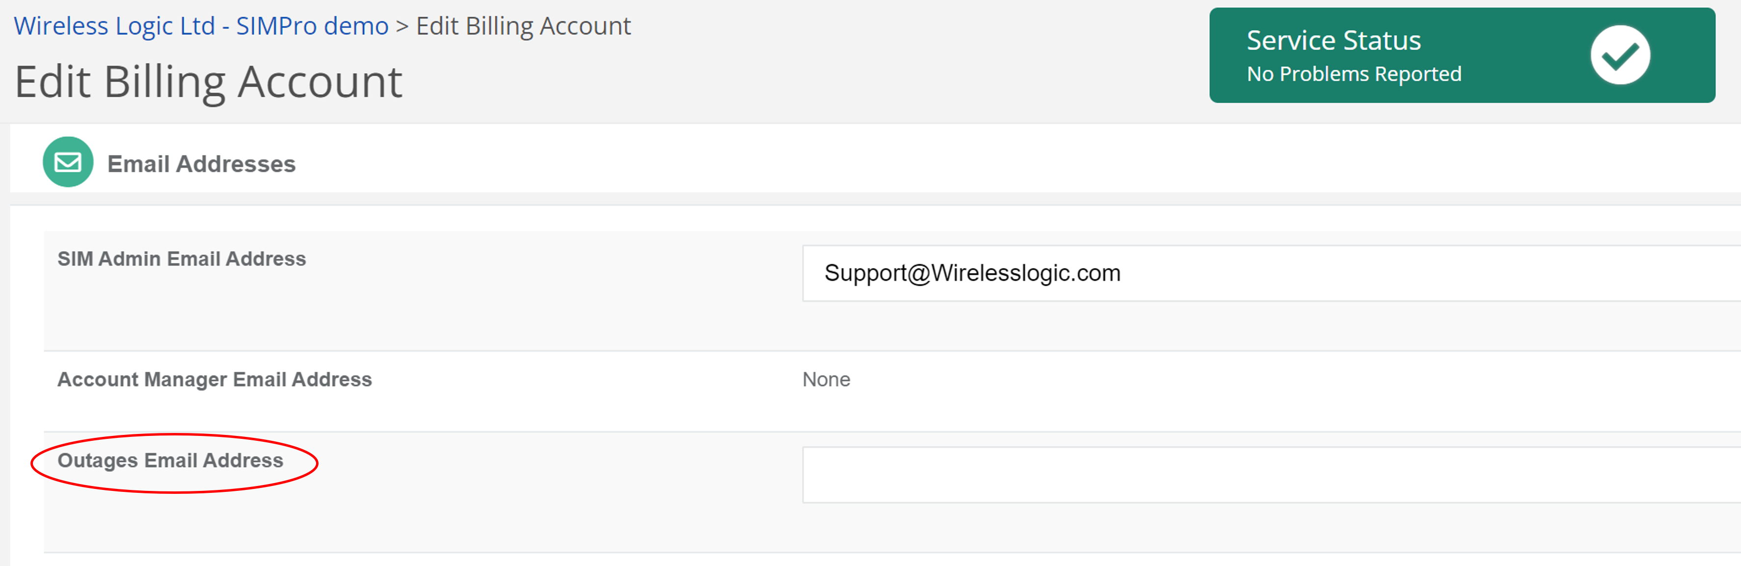Click the "No Problems Reported" status message
Viewport: 1741px width, 566px height.
tap(1353, 74)
